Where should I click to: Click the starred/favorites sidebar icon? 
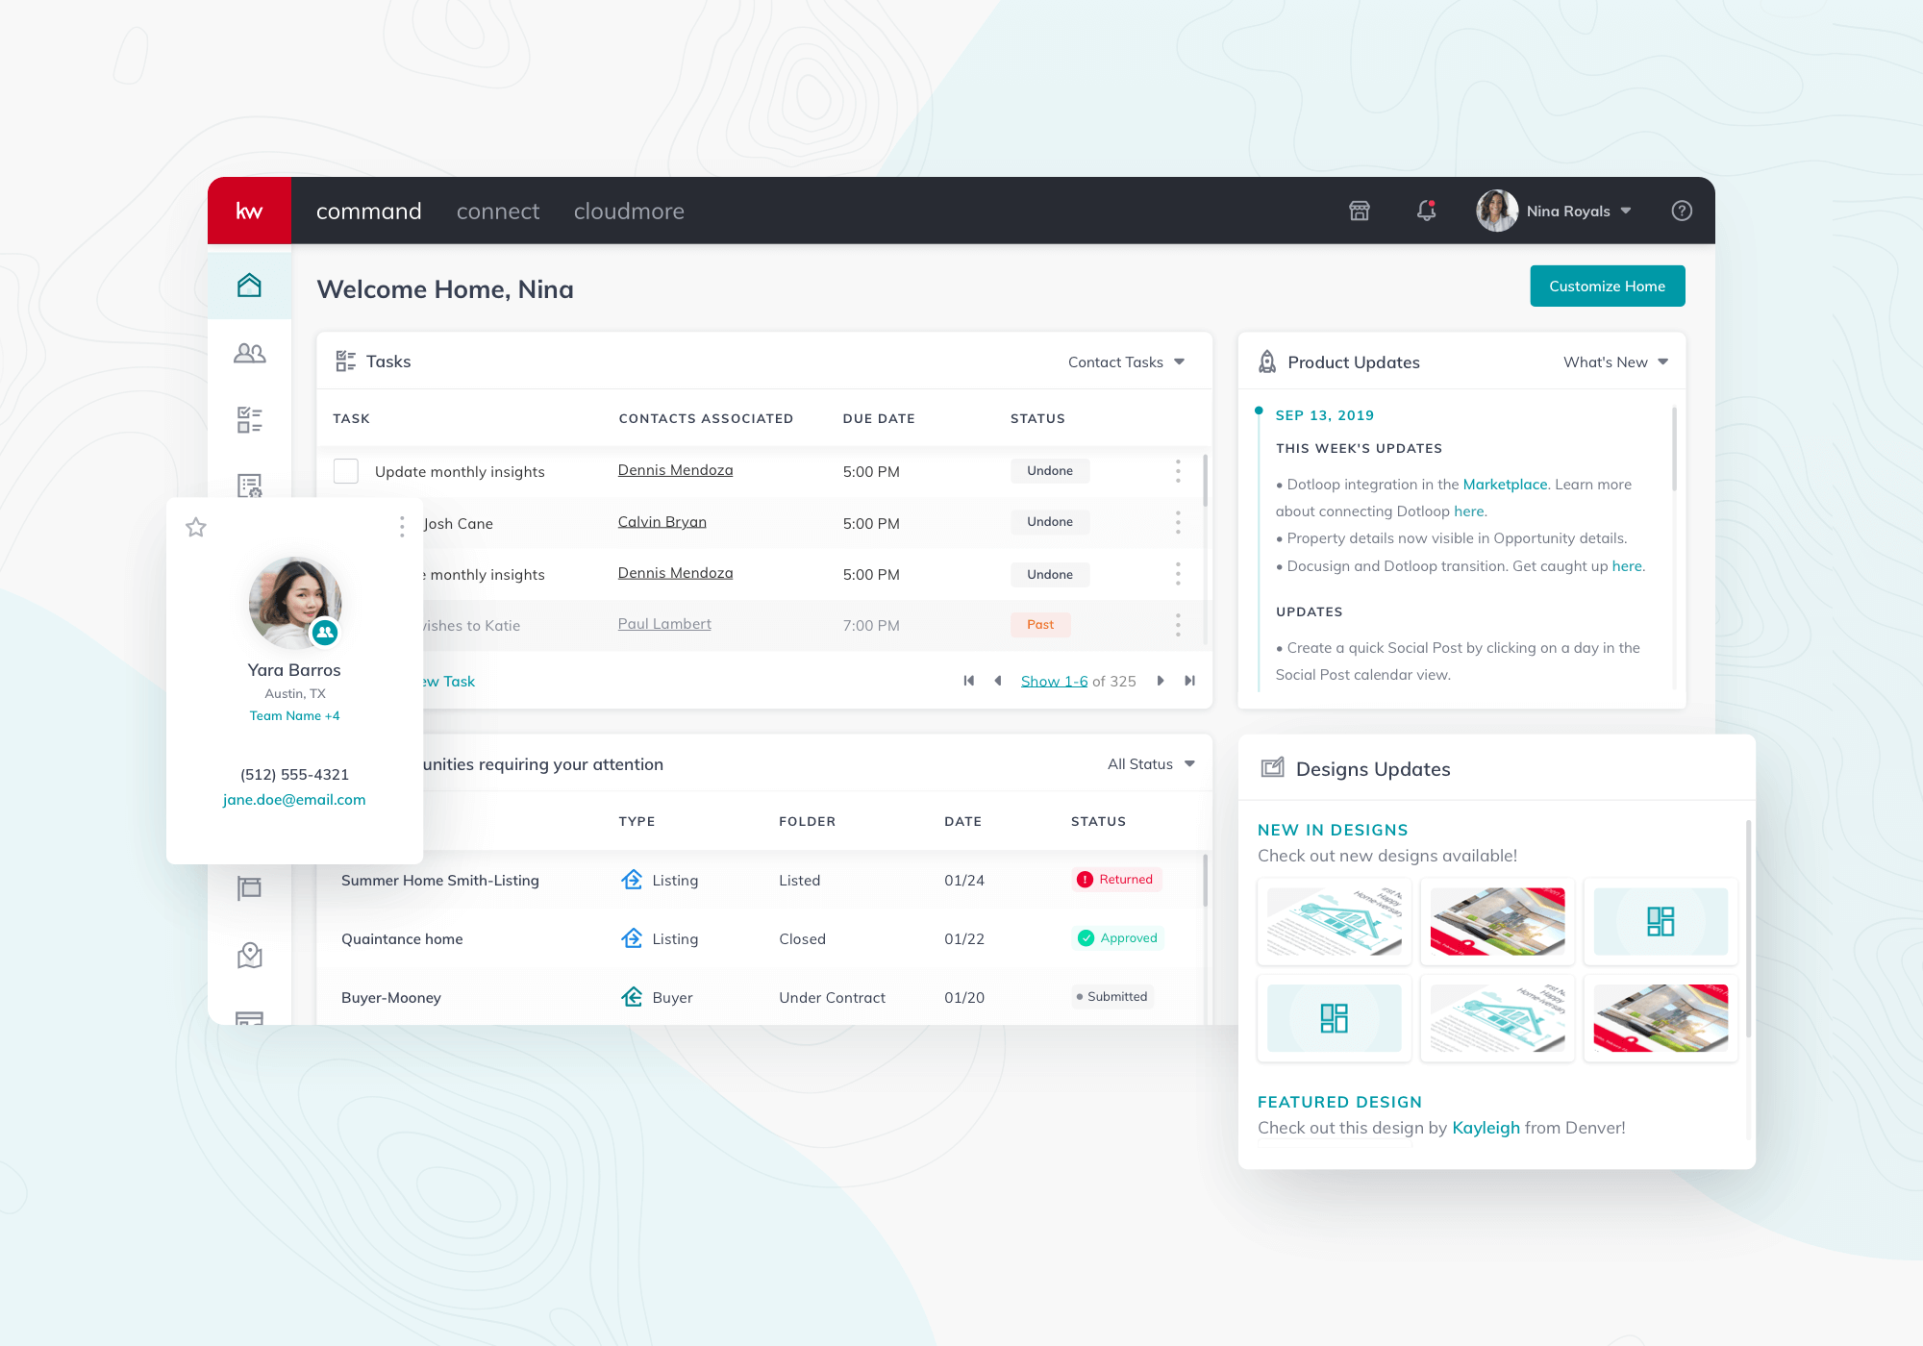(196, 526)
